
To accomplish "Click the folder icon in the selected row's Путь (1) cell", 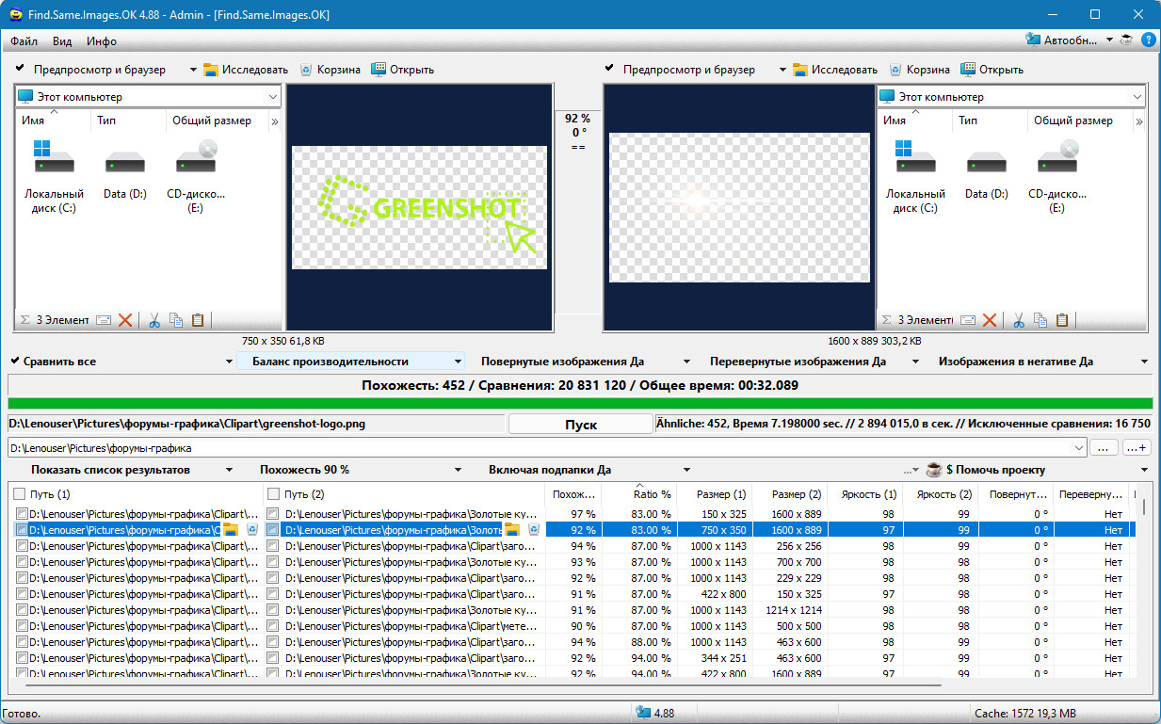I will point(232,530).
